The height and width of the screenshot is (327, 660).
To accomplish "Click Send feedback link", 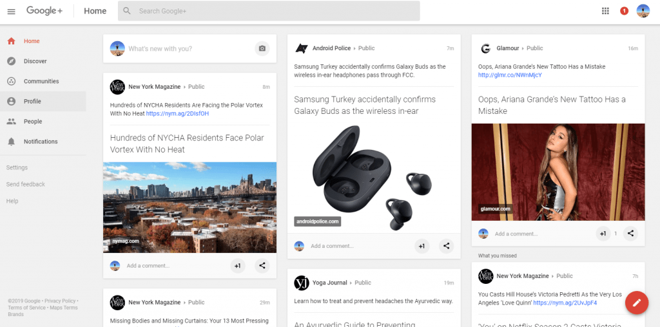I will coord(26,184).
